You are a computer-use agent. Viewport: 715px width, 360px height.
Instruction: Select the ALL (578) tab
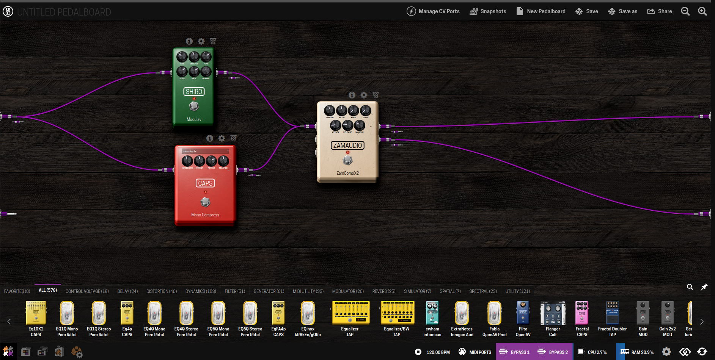48,290
